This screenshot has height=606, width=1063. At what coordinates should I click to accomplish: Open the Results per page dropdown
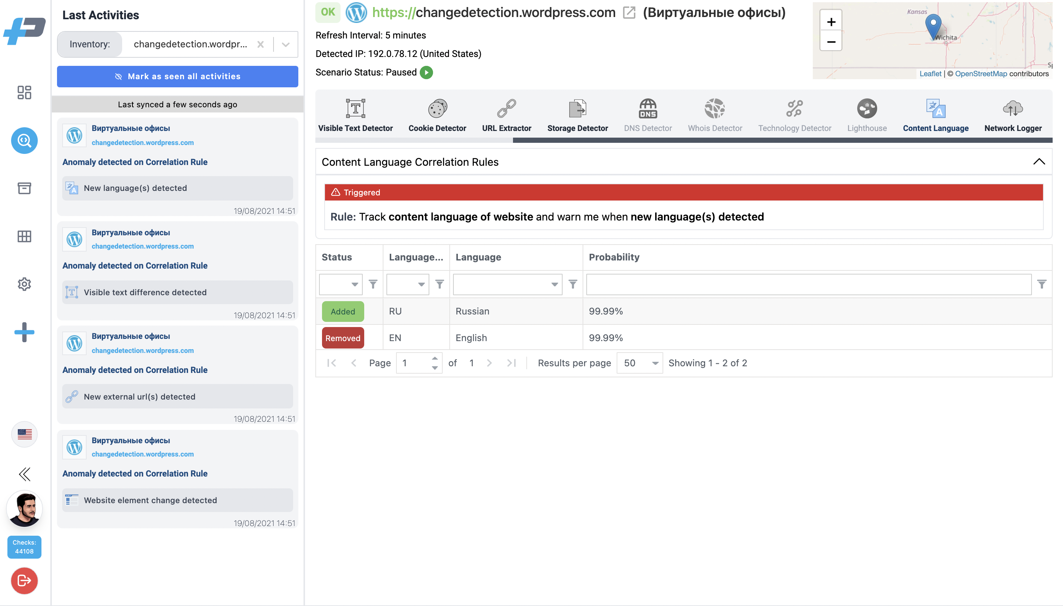pyautogui.click(x=640, y=363)
